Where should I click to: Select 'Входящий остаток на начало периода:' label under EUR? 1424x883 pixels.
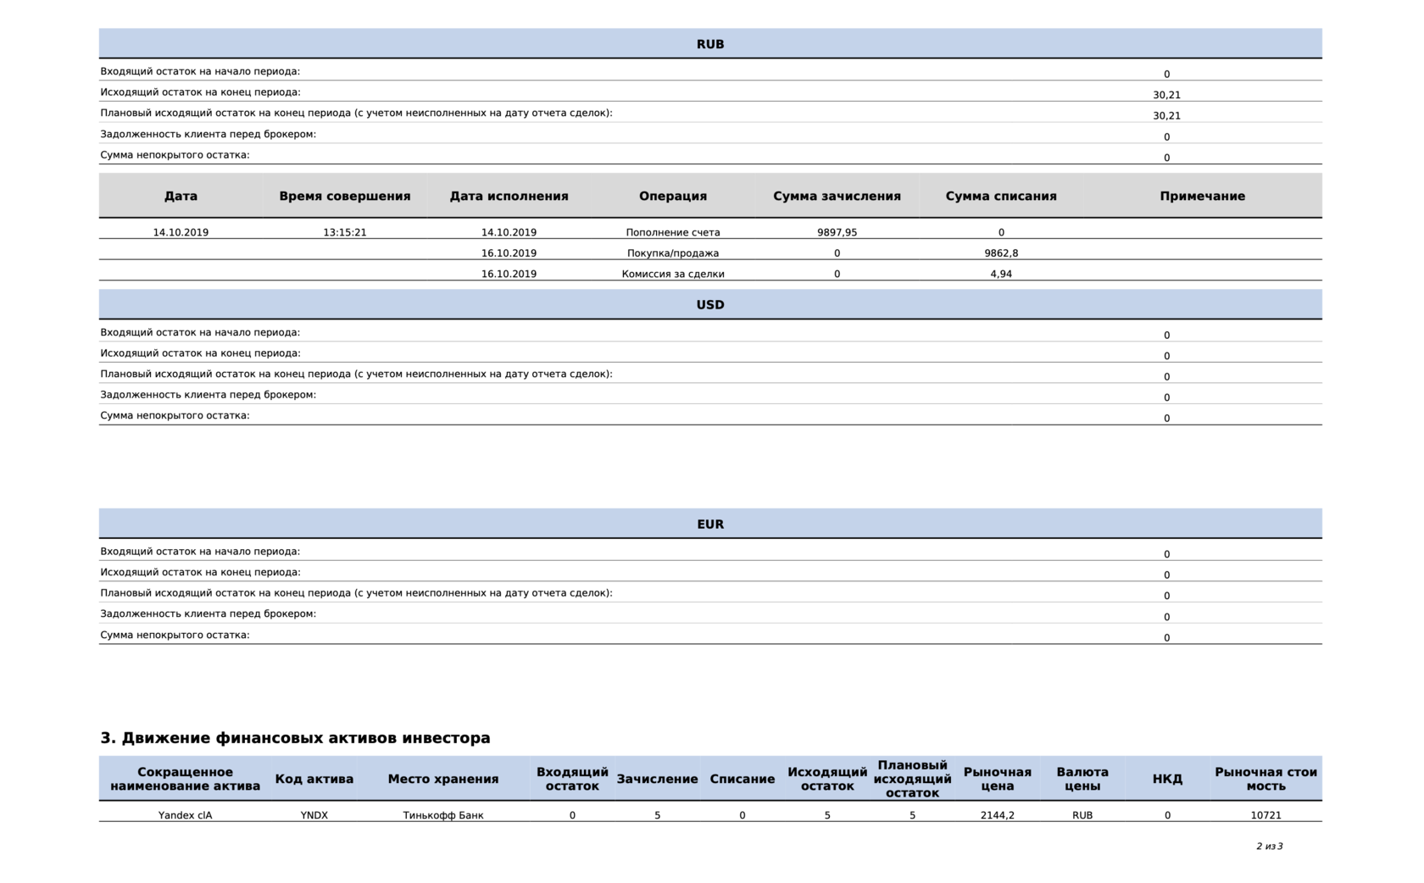coord(200,552)
